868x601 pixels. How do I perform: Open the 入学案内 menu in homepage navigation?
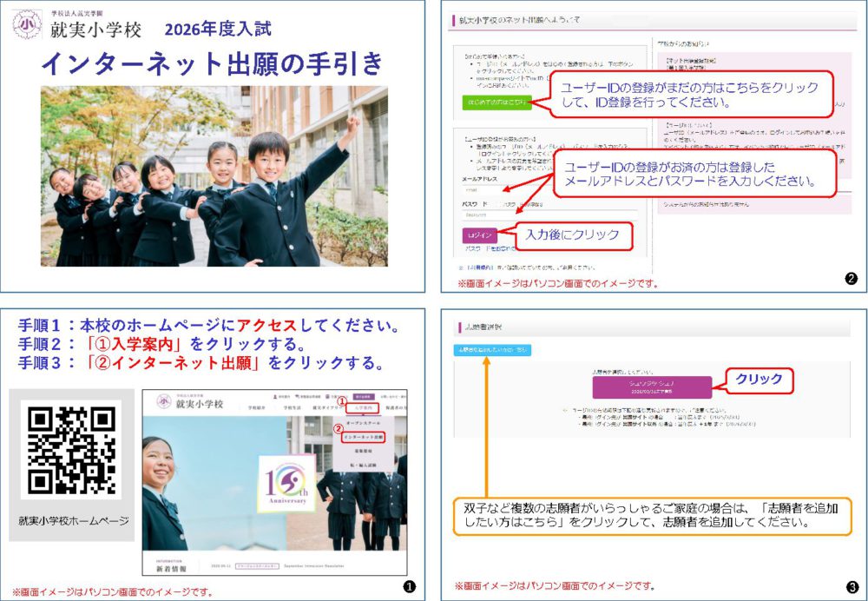(x=365, y=406)
